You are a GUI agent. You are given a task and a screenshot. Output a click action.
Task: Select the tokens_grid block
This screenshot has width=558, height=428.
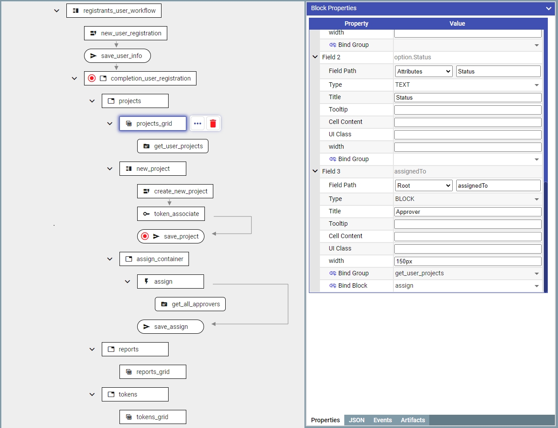click(153, 417)
